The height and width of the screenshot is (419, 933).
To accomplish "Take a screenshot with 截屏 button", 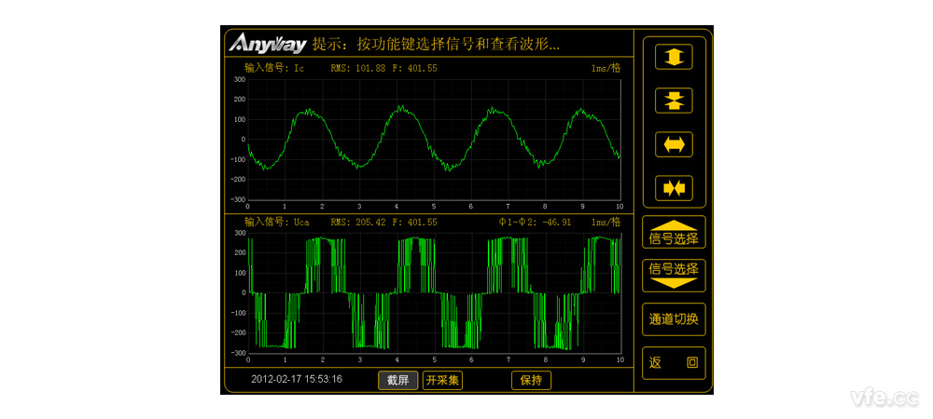I will 397,380.
